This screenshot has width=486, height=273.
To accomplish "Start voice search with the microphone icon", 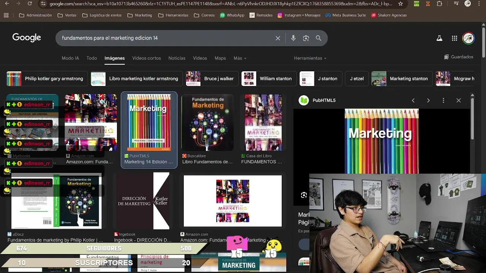I will (293, 38).
